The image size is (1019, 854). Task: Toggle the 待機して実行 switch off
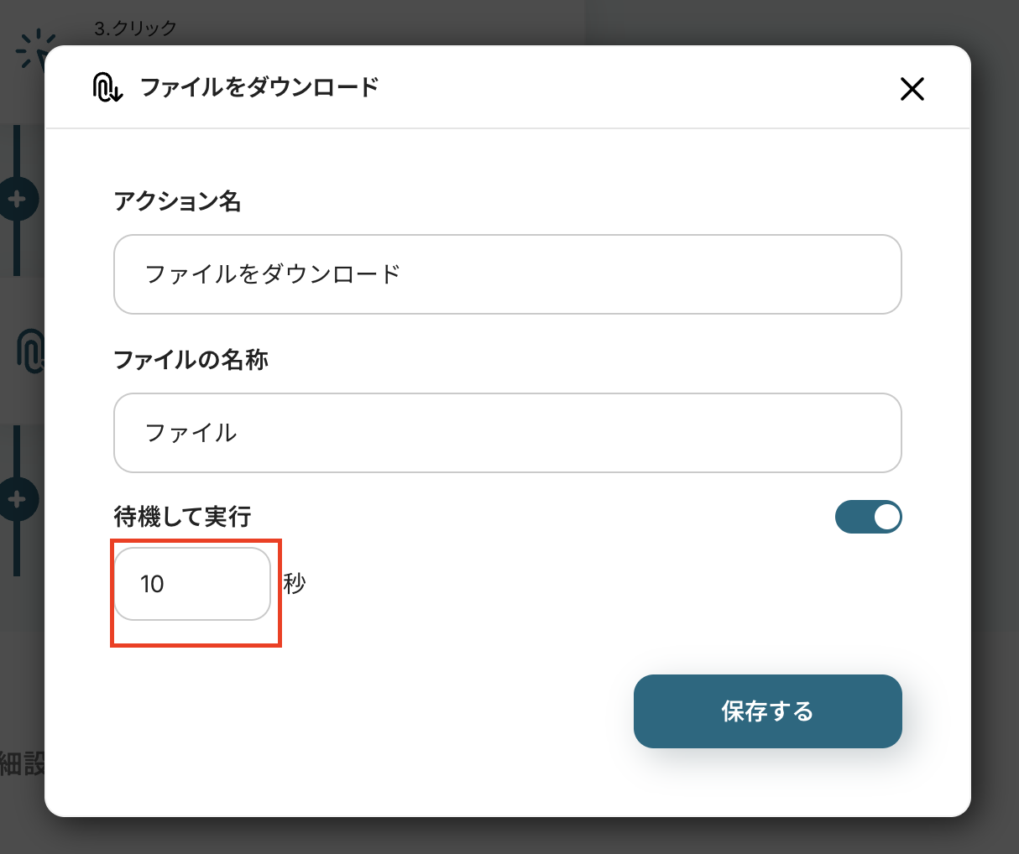tap(868, 517)
